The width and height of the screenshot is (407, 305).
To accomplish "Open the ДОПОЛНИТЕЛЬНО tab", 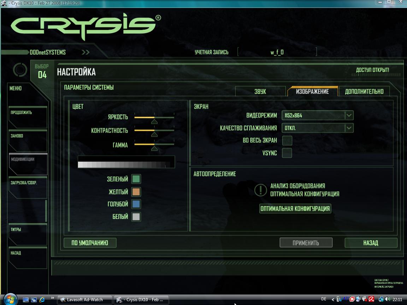I will (x=364, y=91).
